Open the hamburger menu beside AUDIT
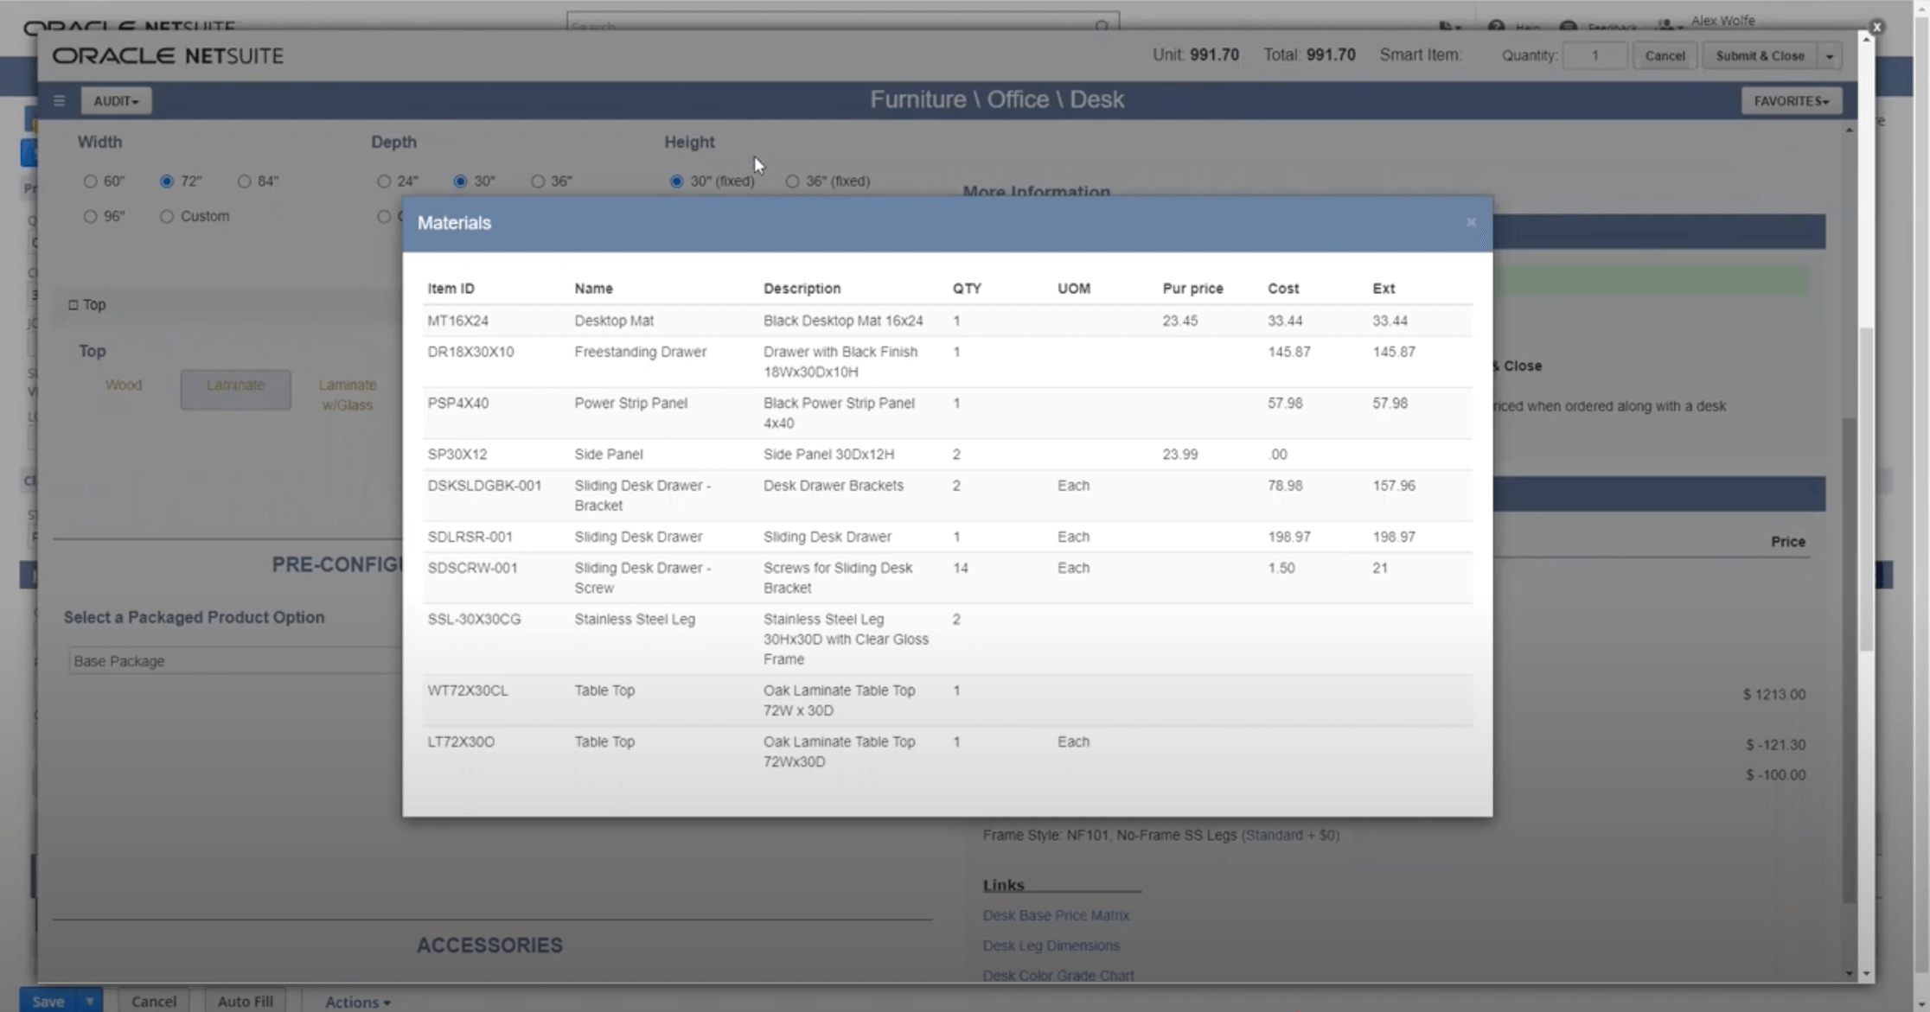The width and height of the screenshot is (1930, 1012). 59,100
